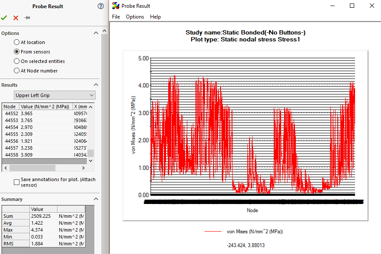This screenshot has height=254, width=381.
Task: Click the von Mises y-axis label
Action: (x=133, y=125)
